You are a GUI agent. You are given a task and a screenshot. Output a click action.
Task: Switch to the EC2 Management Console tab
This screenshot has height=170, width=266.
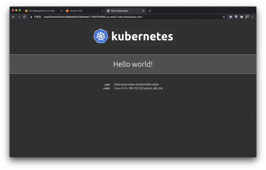42,11
